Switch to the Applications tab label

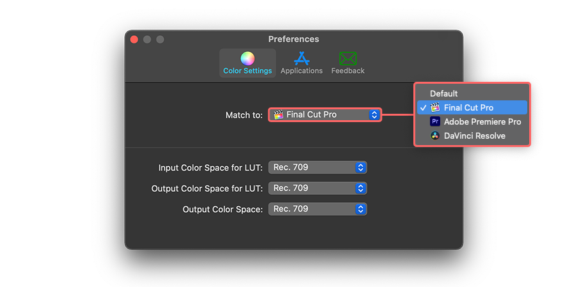pos(301,70)
